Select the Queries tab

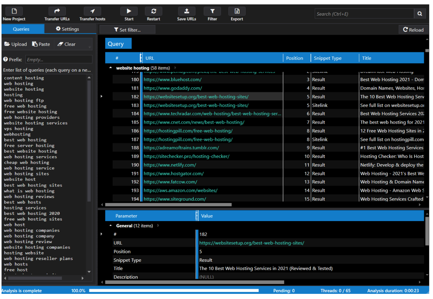pos(21,29)
